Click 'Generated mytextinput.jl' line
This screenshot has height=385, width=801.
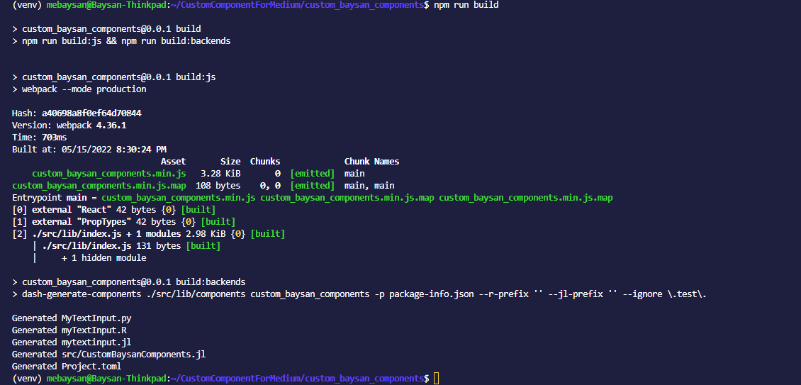point(72,342)
